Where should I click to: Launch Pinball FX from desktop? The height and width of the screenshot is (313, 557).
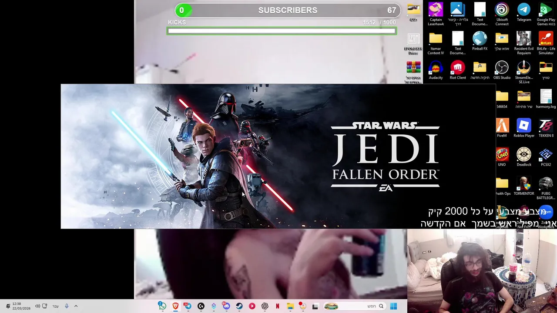click(480, 41)
